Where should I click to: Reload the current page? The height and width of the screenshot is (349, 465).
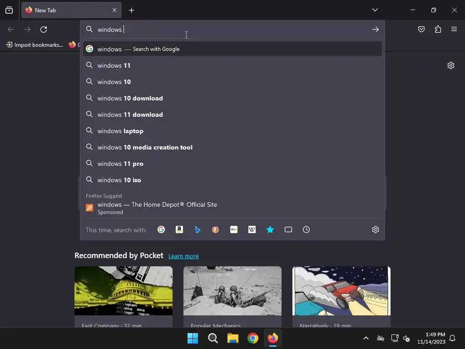44,30
